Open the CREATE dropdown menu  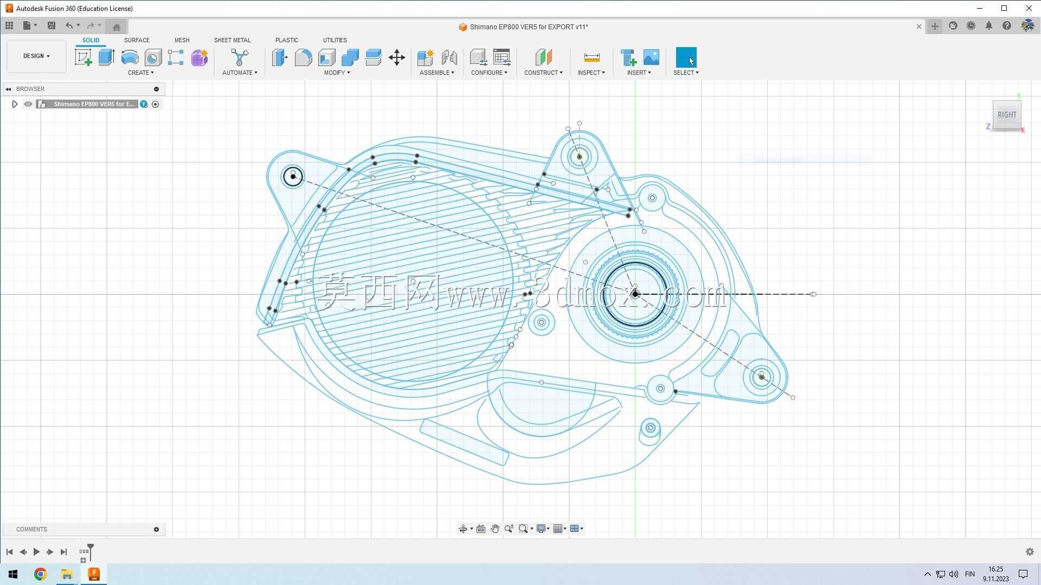point(141,73)
